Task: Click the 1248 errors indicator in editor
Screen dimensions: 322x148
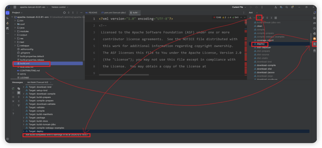Action: pyautogui.click(x=217, y=17)
